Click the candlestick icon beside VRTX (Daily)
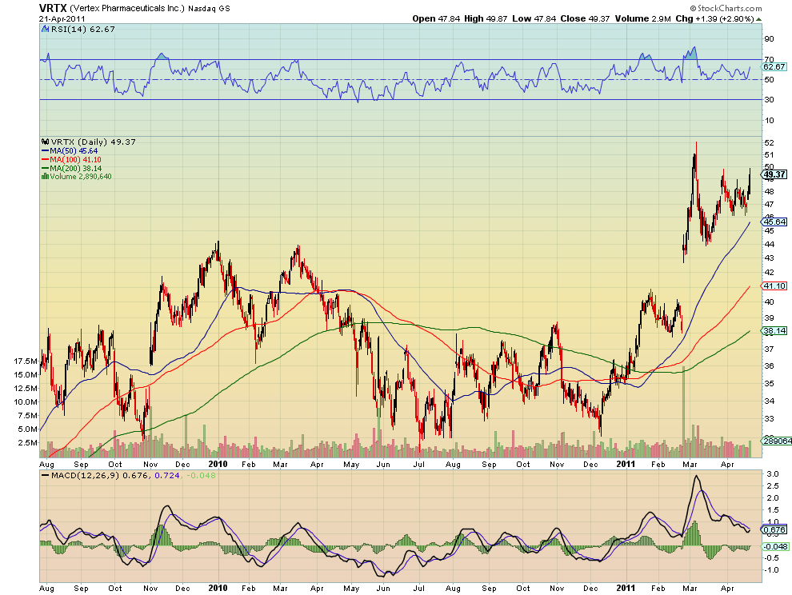792x595 pixels. [x=46, y=142]
